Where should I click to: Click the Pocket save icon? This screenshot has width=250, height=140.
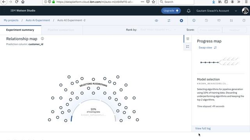coord(148,2)
